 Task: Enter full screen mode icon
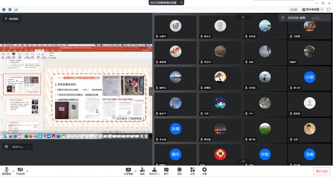click(x=328, y=10)
